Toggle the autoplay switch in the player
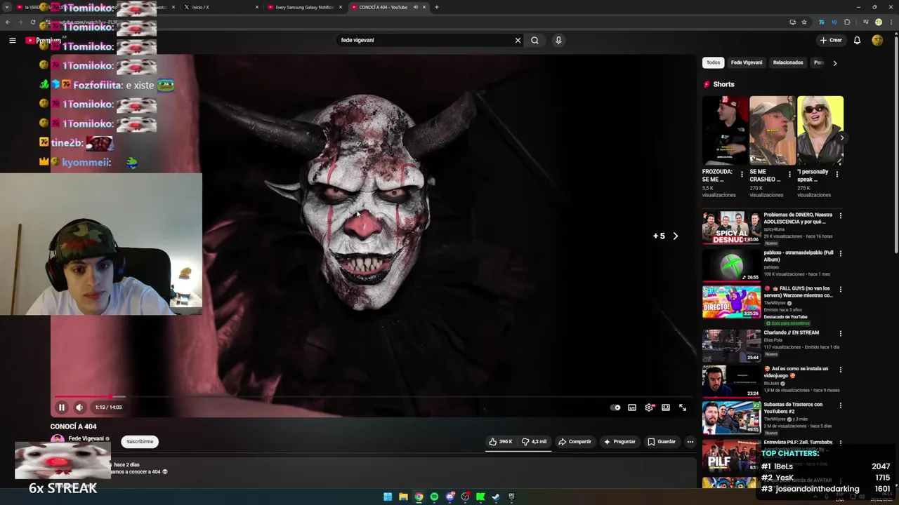 (x=615, y=408)
